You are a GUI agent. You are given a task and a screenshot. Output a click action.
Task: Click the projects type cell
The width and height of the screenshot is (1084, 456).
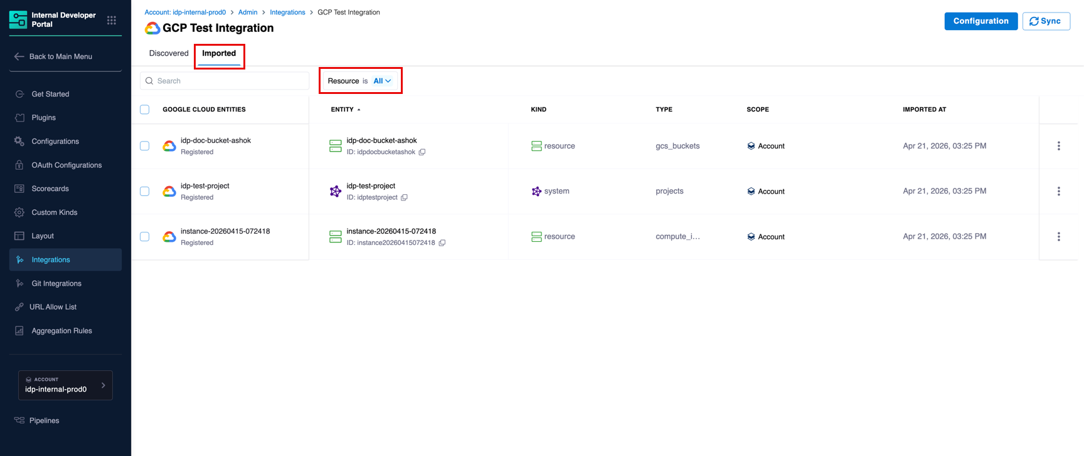(669, 191)
